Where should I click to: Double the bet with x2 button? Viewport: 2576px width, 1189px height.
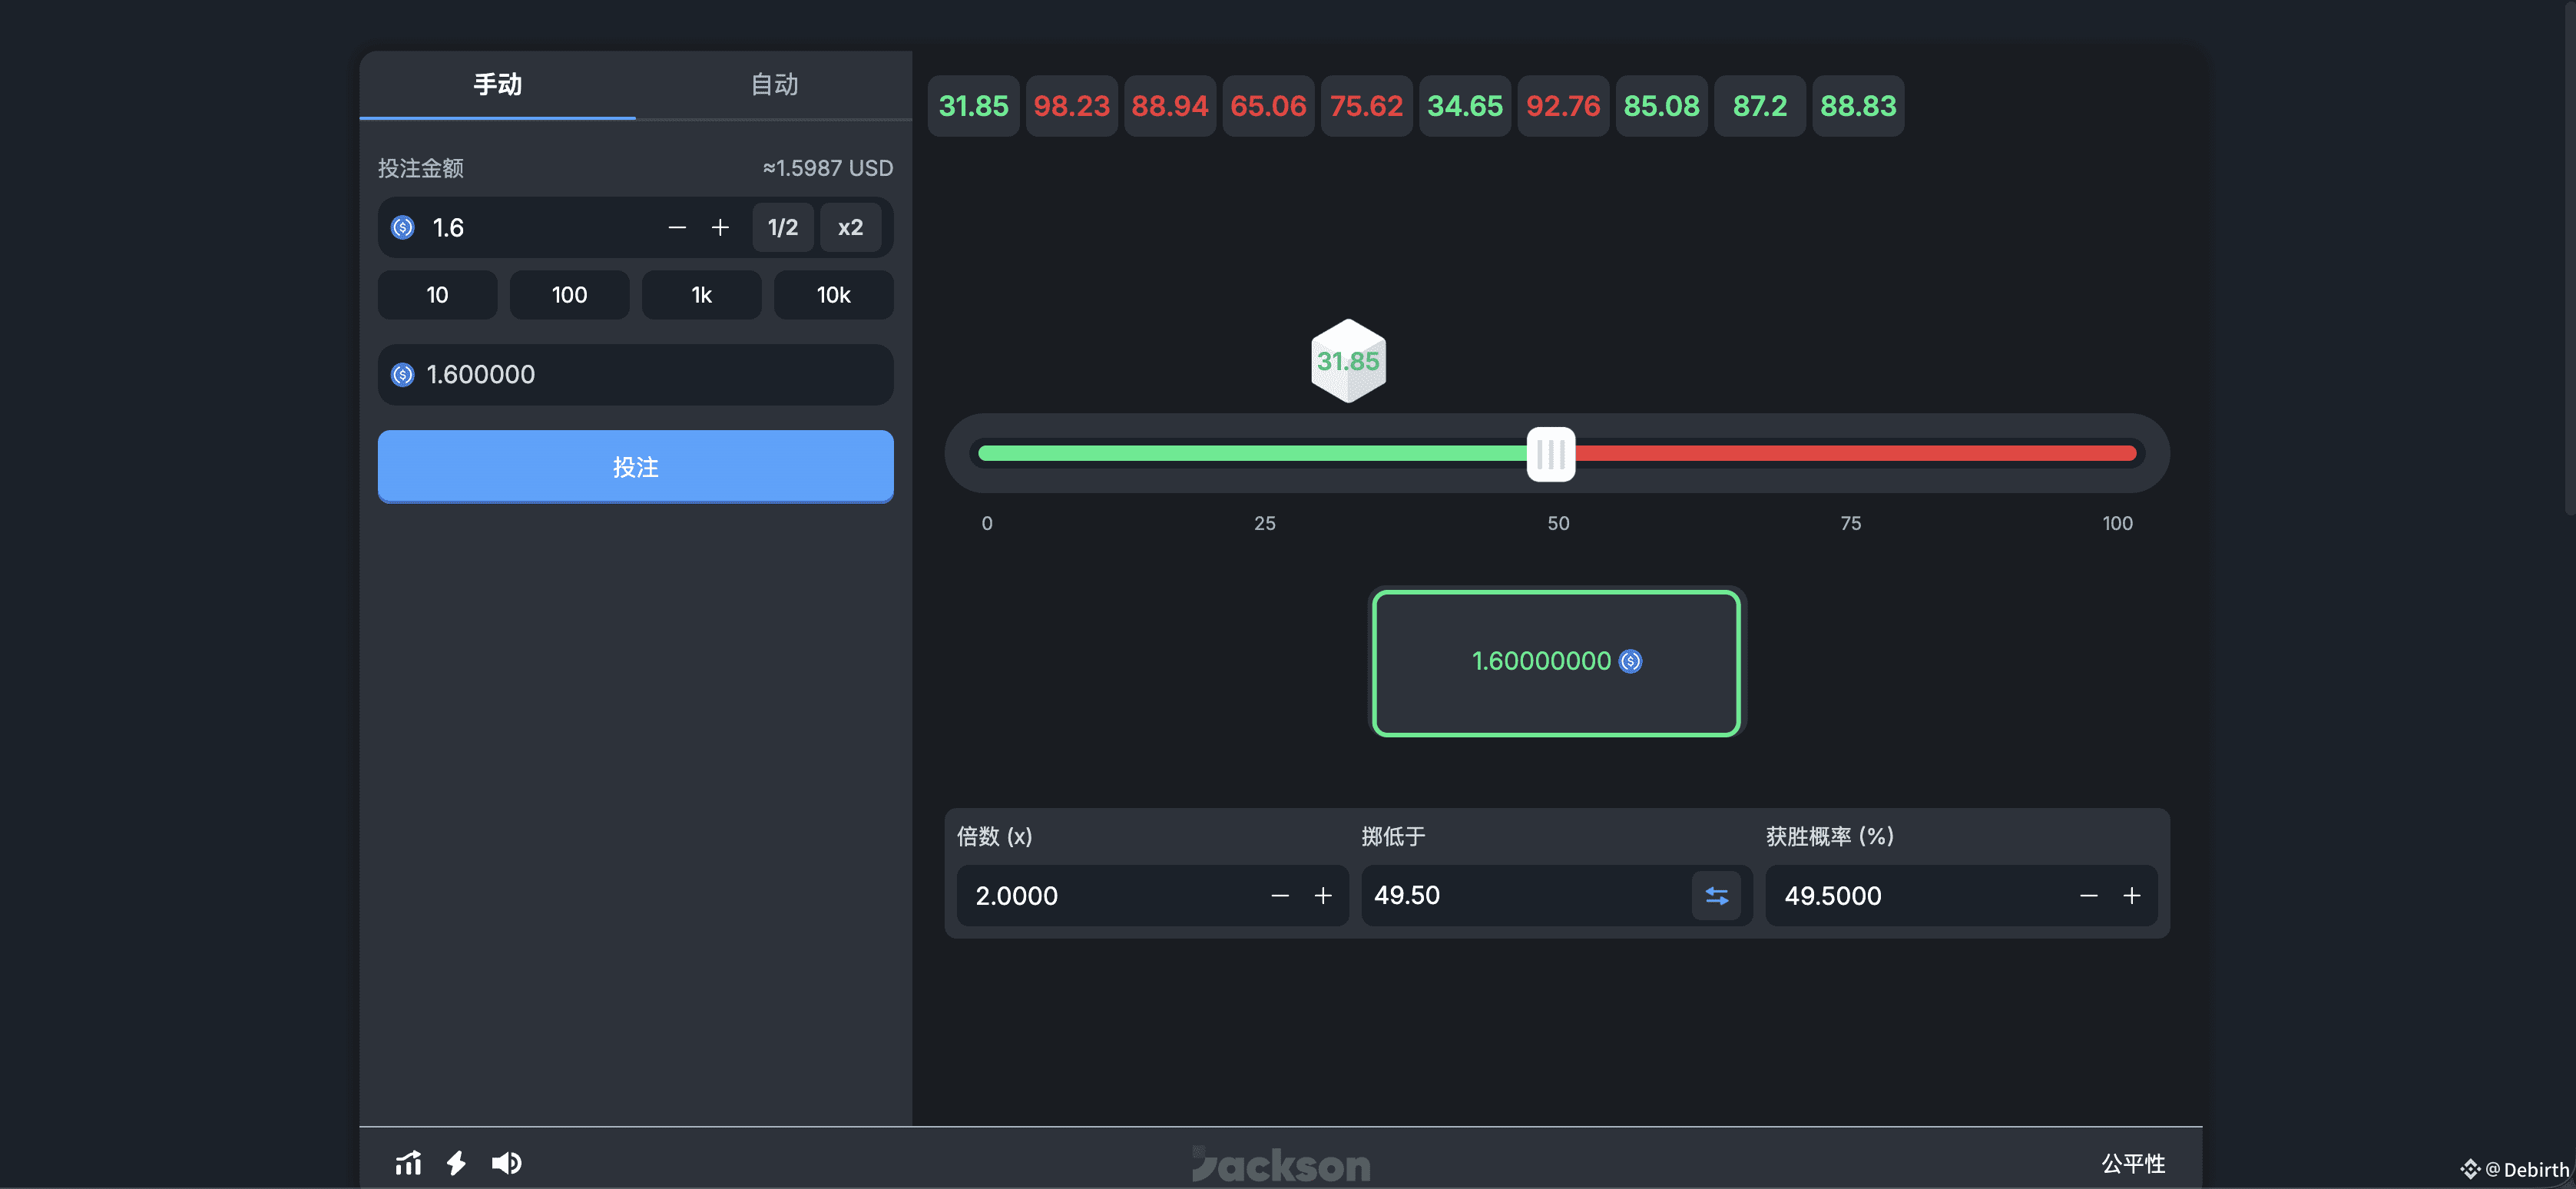[x=850, y=228]
